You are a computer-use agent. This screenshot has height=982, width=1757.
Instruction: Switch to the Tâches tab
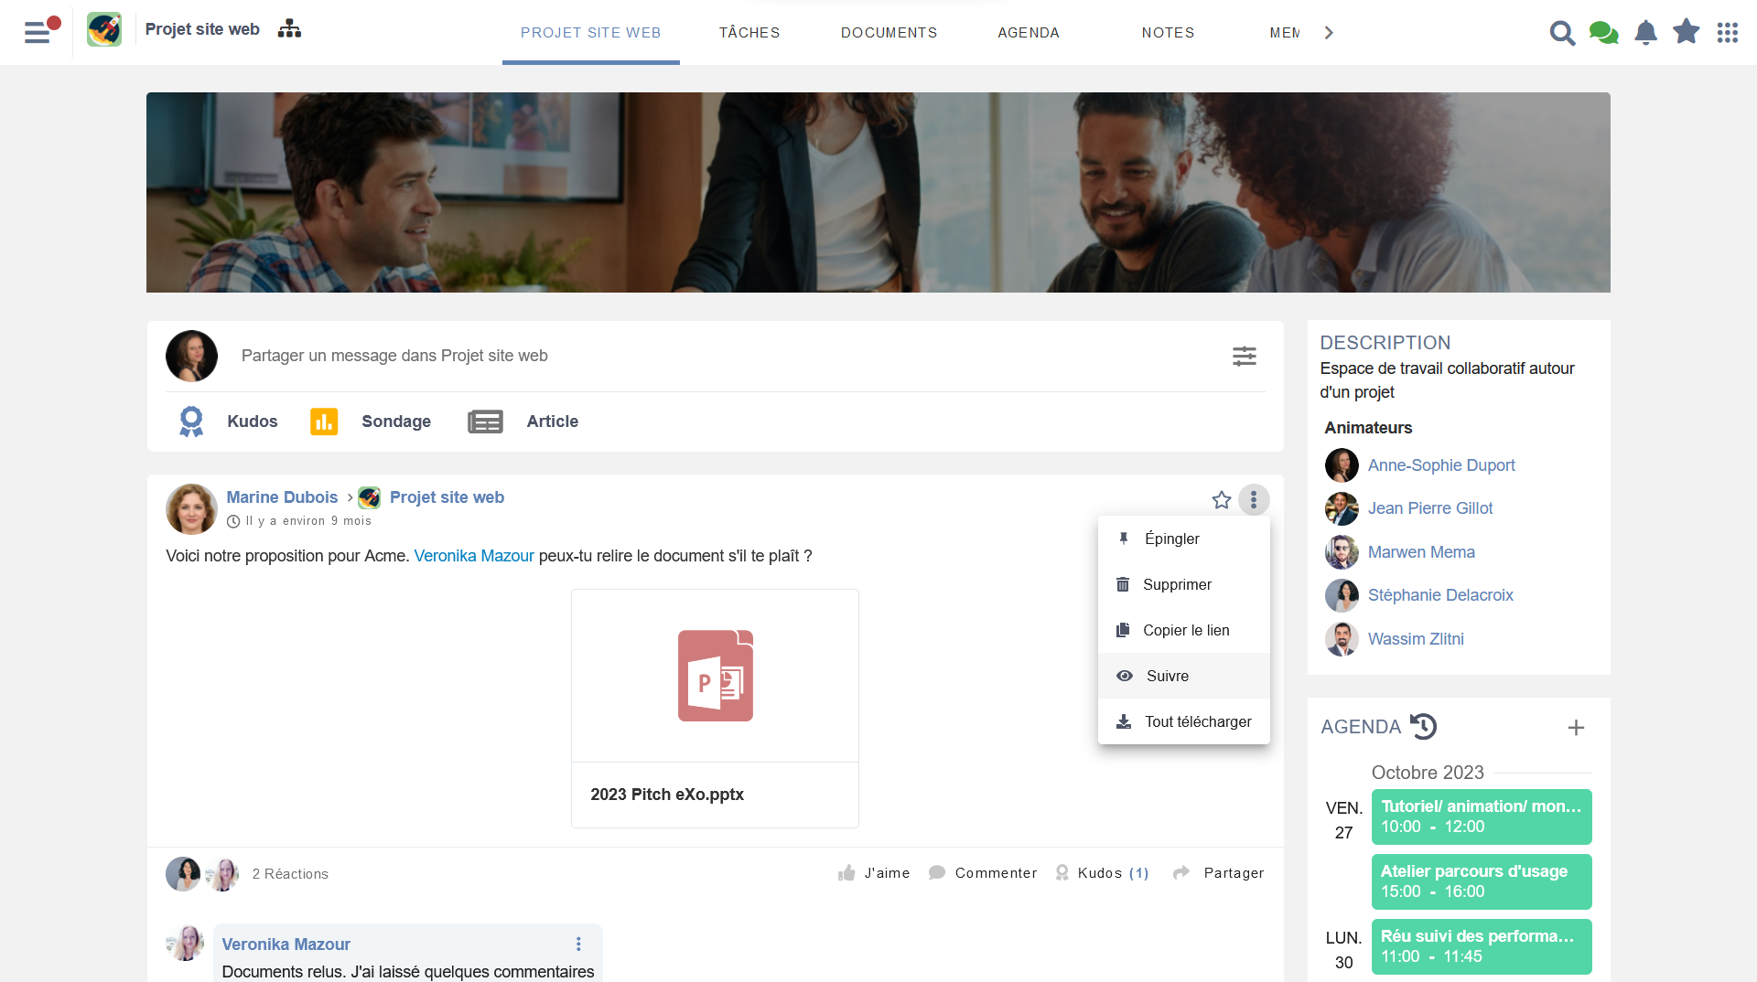[749, 33]
